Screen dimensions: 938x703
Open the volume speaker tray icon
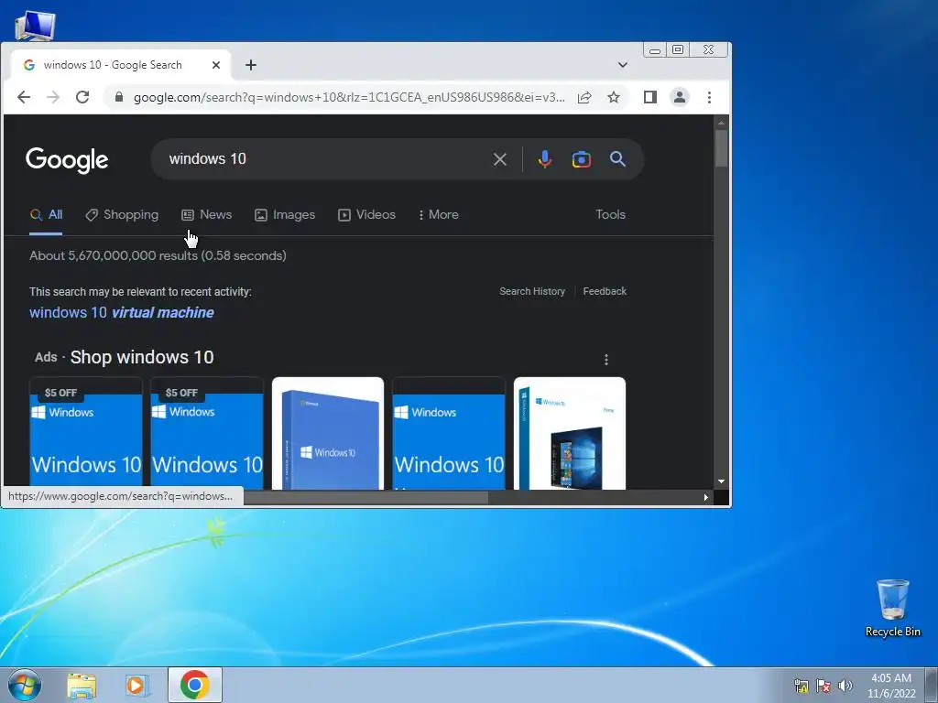tap(845, 686)
